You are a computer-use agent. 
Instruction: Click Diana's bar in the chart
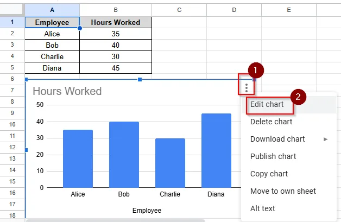click(x=217, y=150)
